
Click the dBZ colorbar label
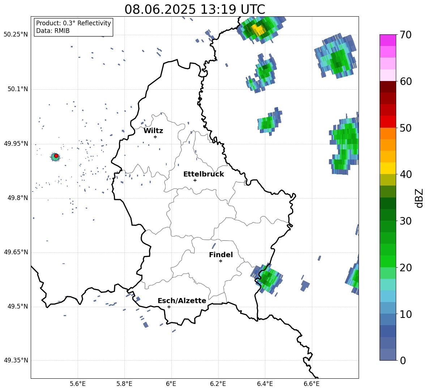pos(419,198)
